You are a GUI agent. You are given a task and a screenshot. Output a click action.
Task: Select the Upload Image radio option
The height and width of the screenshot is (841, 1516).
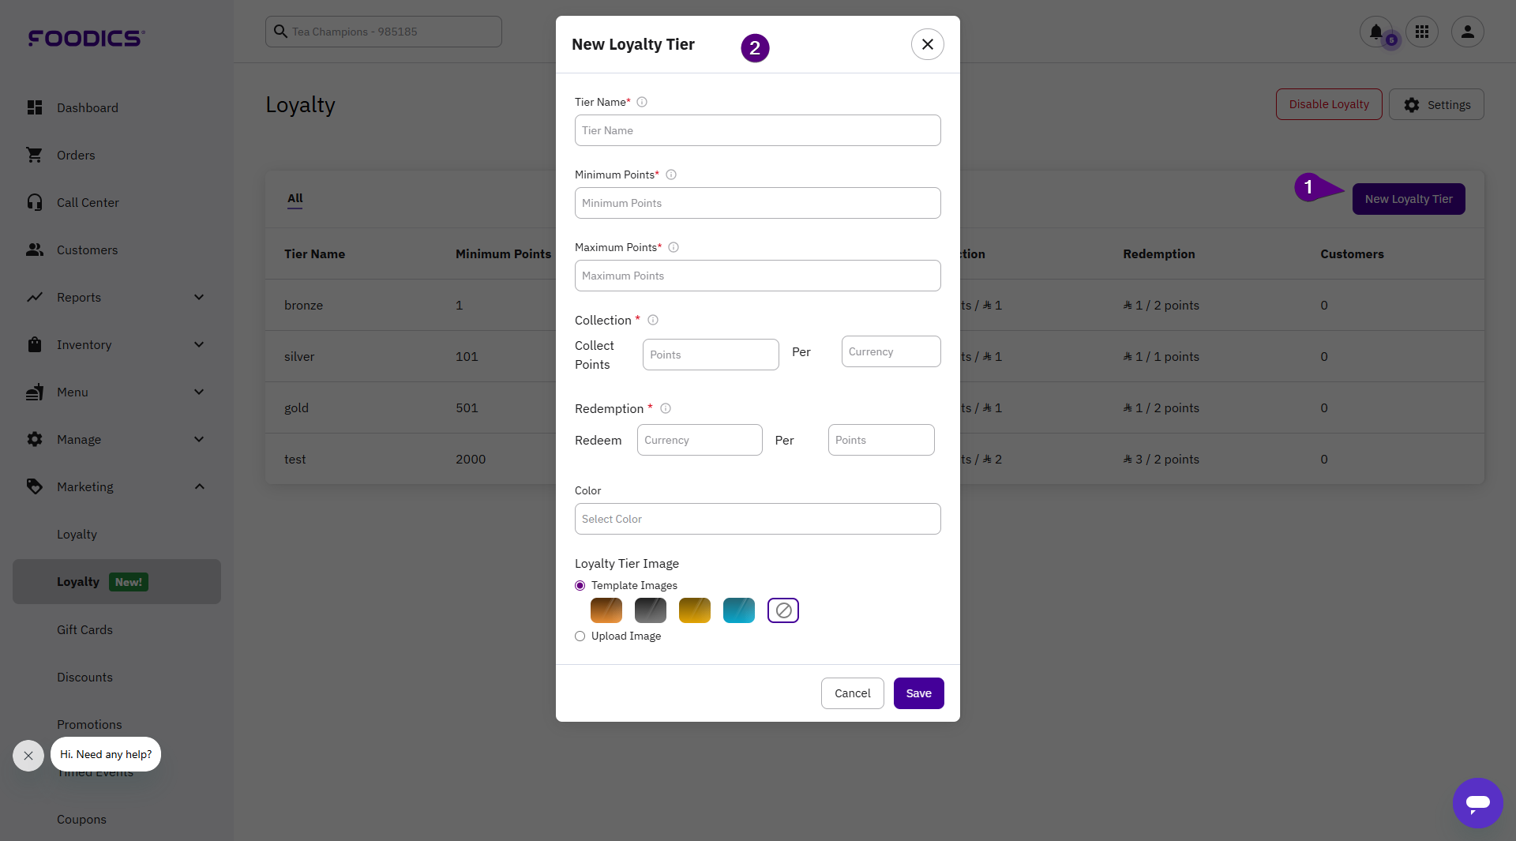click(580, 636)
